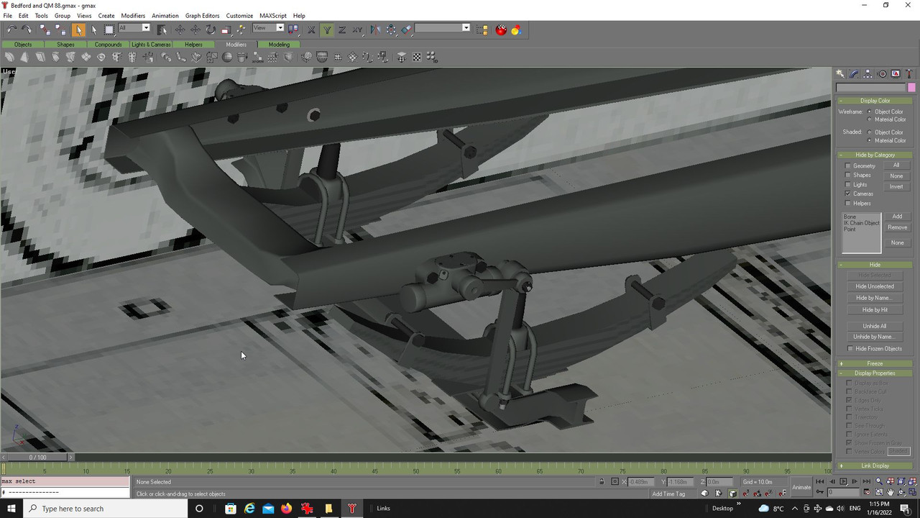
Task: Click the Undo arrow in the toolbar
Action: tap(11, 29)
